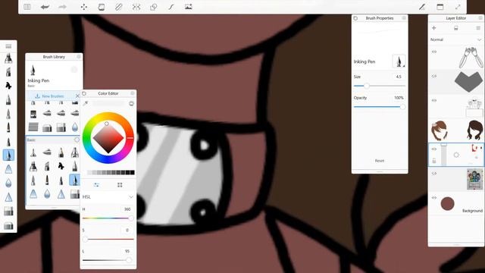The width and height of the screenshot is (485, 273).
Task: Click the Redo arrow in top toolbar
Action: [62, 7]
